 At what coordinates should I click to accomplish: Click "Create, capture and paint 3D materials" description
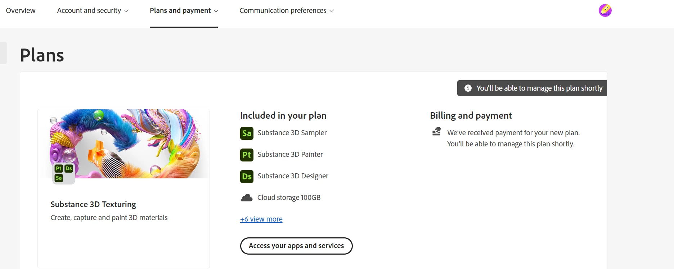pos(109,218)
